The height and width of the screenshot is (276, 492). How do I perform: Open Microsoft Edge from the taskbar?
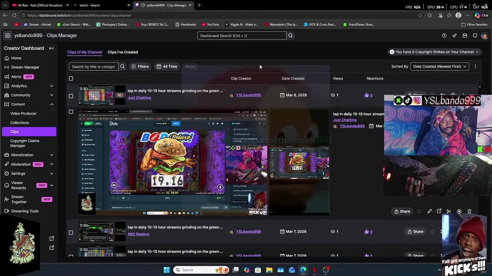click(x=303, y=270)
